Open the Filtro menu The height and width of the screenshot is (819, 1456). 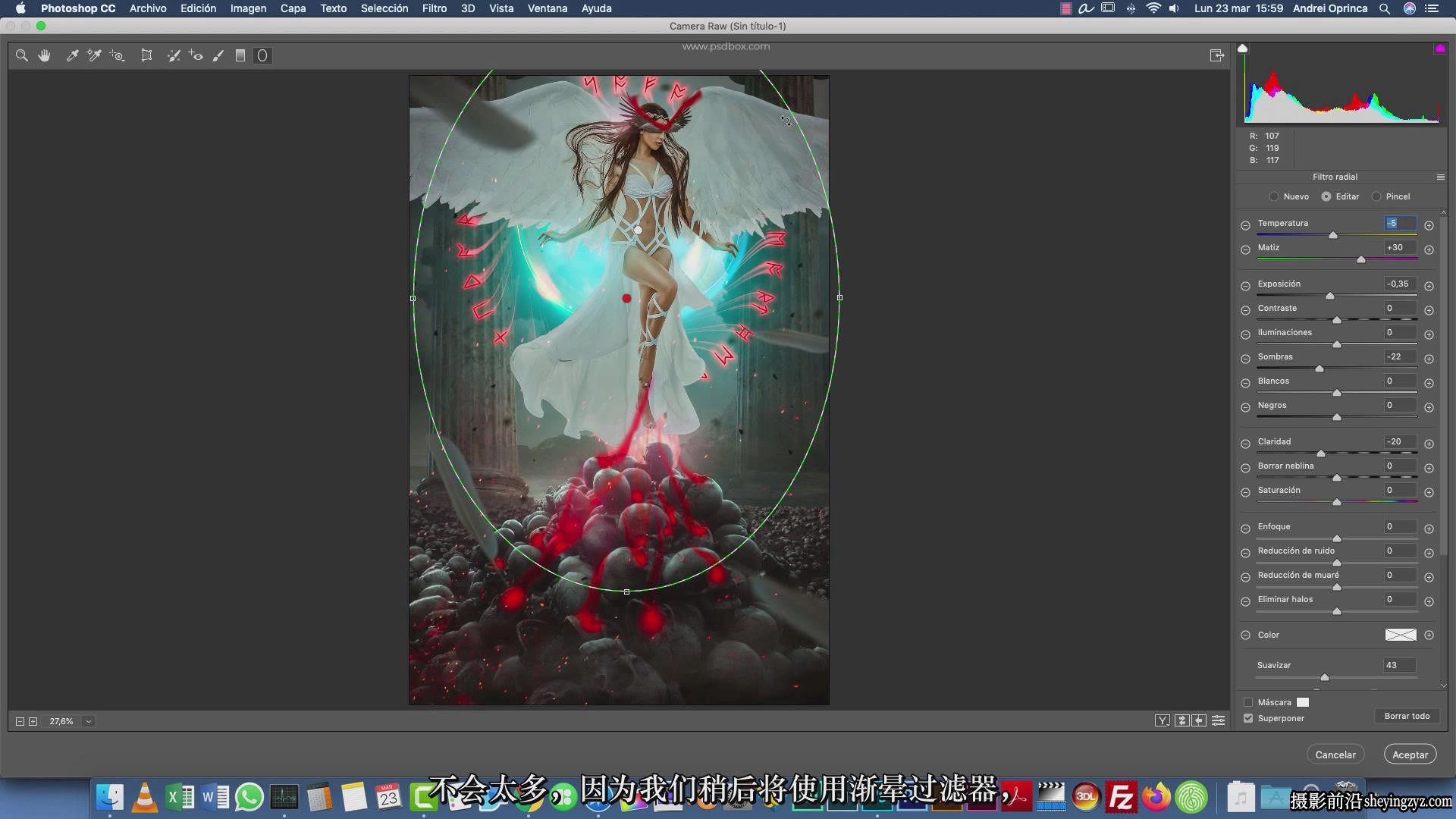[435, 8]
